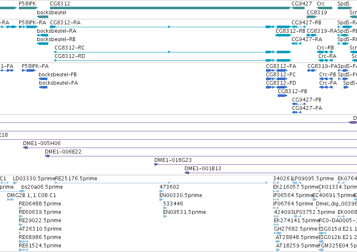Click transcript CG8312-RB

(284, 35)
